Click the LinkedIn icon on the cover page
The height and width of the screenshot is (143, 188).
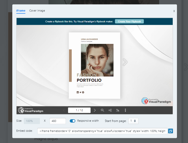[x=78, y=92]
